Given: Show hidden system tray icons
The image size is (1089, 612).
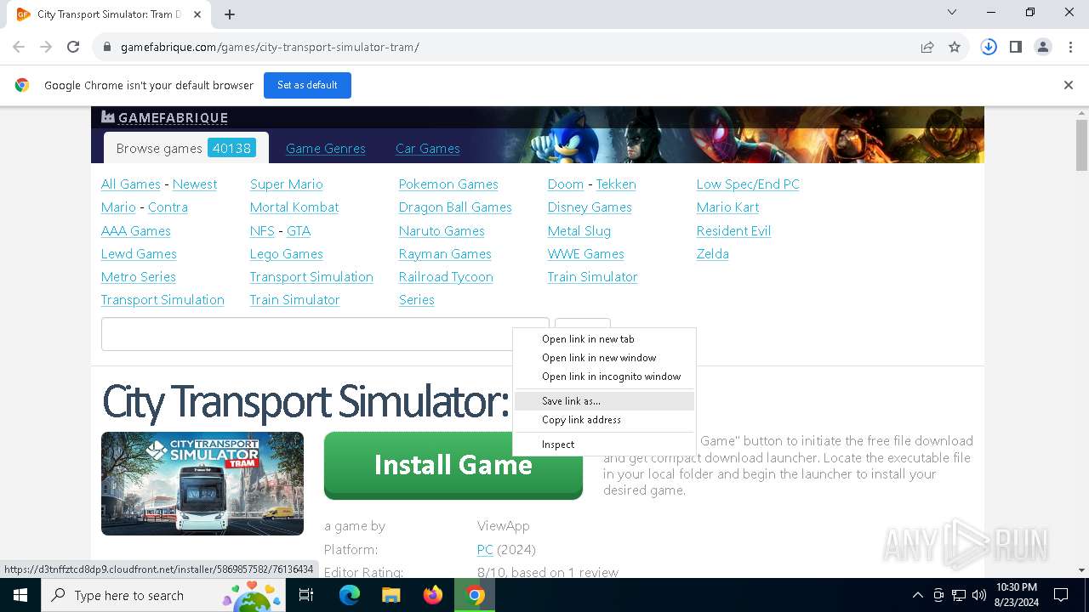Looking at the screenshot, I should pyautogui.click(x=917, y=595).
